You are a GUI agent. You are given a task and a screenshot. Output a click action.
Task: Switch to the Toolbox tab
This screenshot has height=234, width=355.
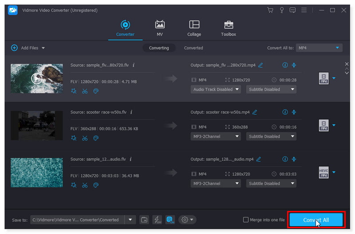(x=229, y=28)
